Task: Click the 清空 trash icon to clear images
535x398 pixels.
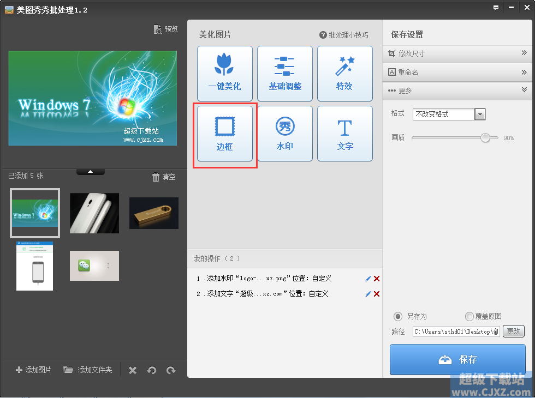Action: coord(156,177)
